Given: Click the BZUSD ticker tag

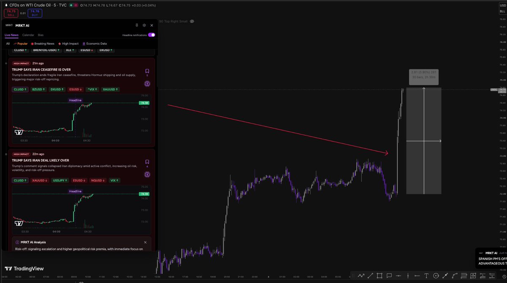Looking at the screenshot, I should click(x=38, y=89).
